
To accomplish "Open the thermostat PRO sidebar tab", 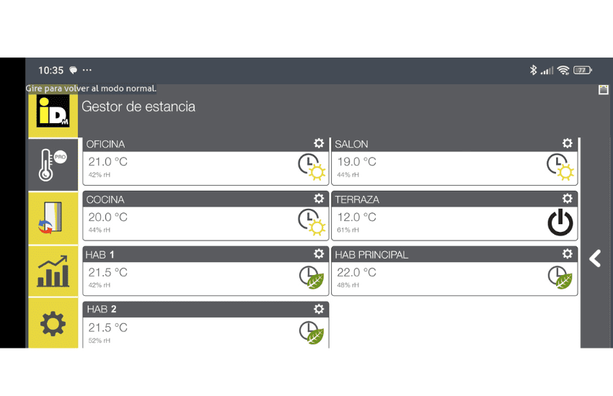I will tap(53, 164).
